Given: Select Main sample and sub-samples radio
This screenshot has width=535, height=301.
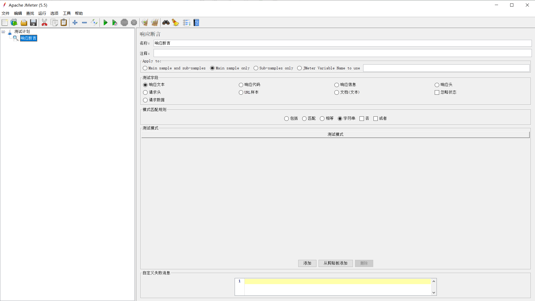Looking at the screenshot, I should point(145,68).
